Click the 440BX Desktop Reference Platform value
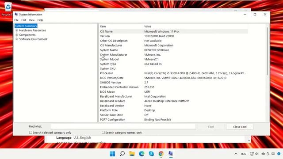The image size is (283, 159). click(x=167, y=101)
